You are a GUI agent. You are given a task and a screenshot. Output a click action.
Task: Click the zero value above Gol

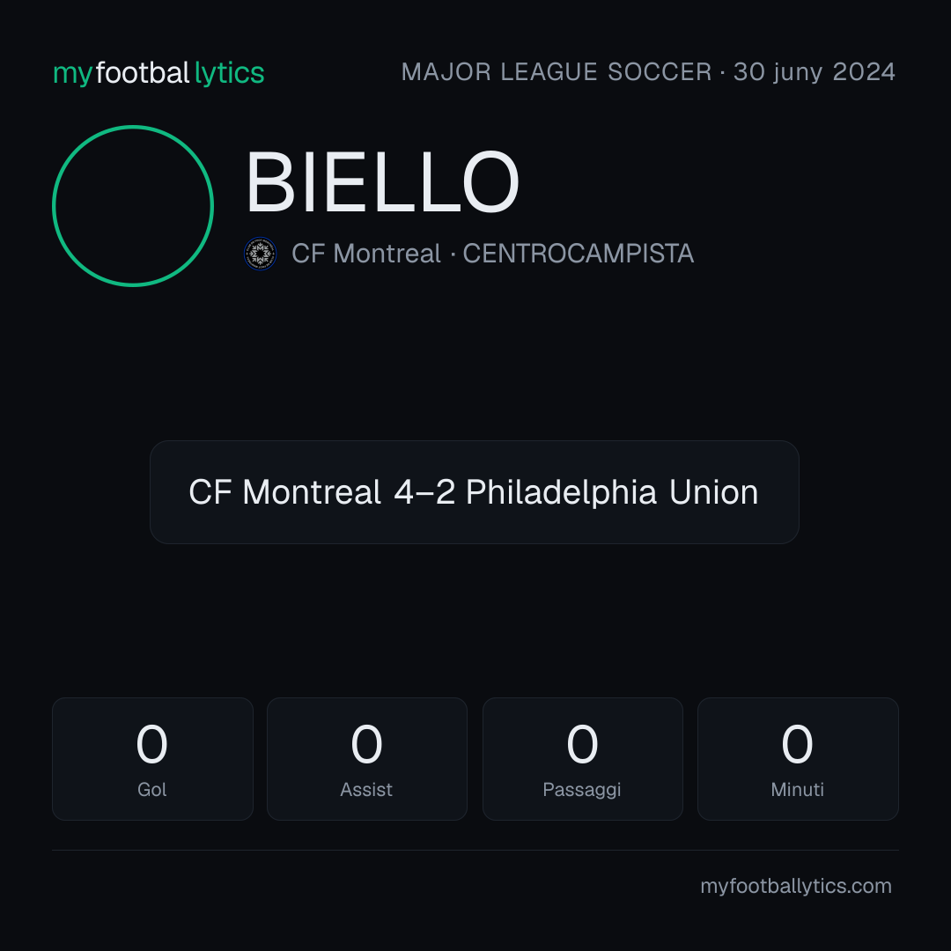click(x=151, y=744)
